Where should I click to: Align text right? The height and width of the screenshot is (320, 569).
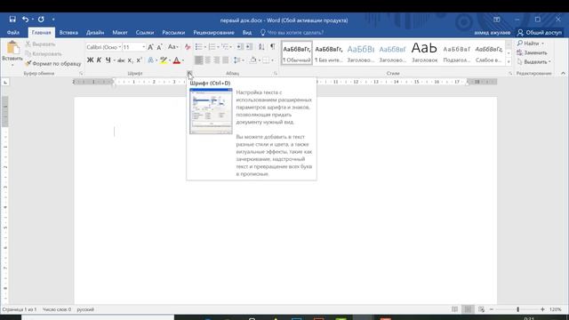(x=217, y=60)
